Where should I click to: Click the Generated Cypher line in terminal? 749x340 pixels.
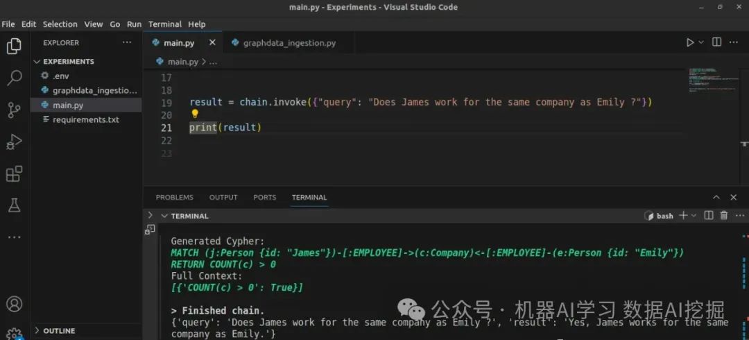[x=217, y=241]
